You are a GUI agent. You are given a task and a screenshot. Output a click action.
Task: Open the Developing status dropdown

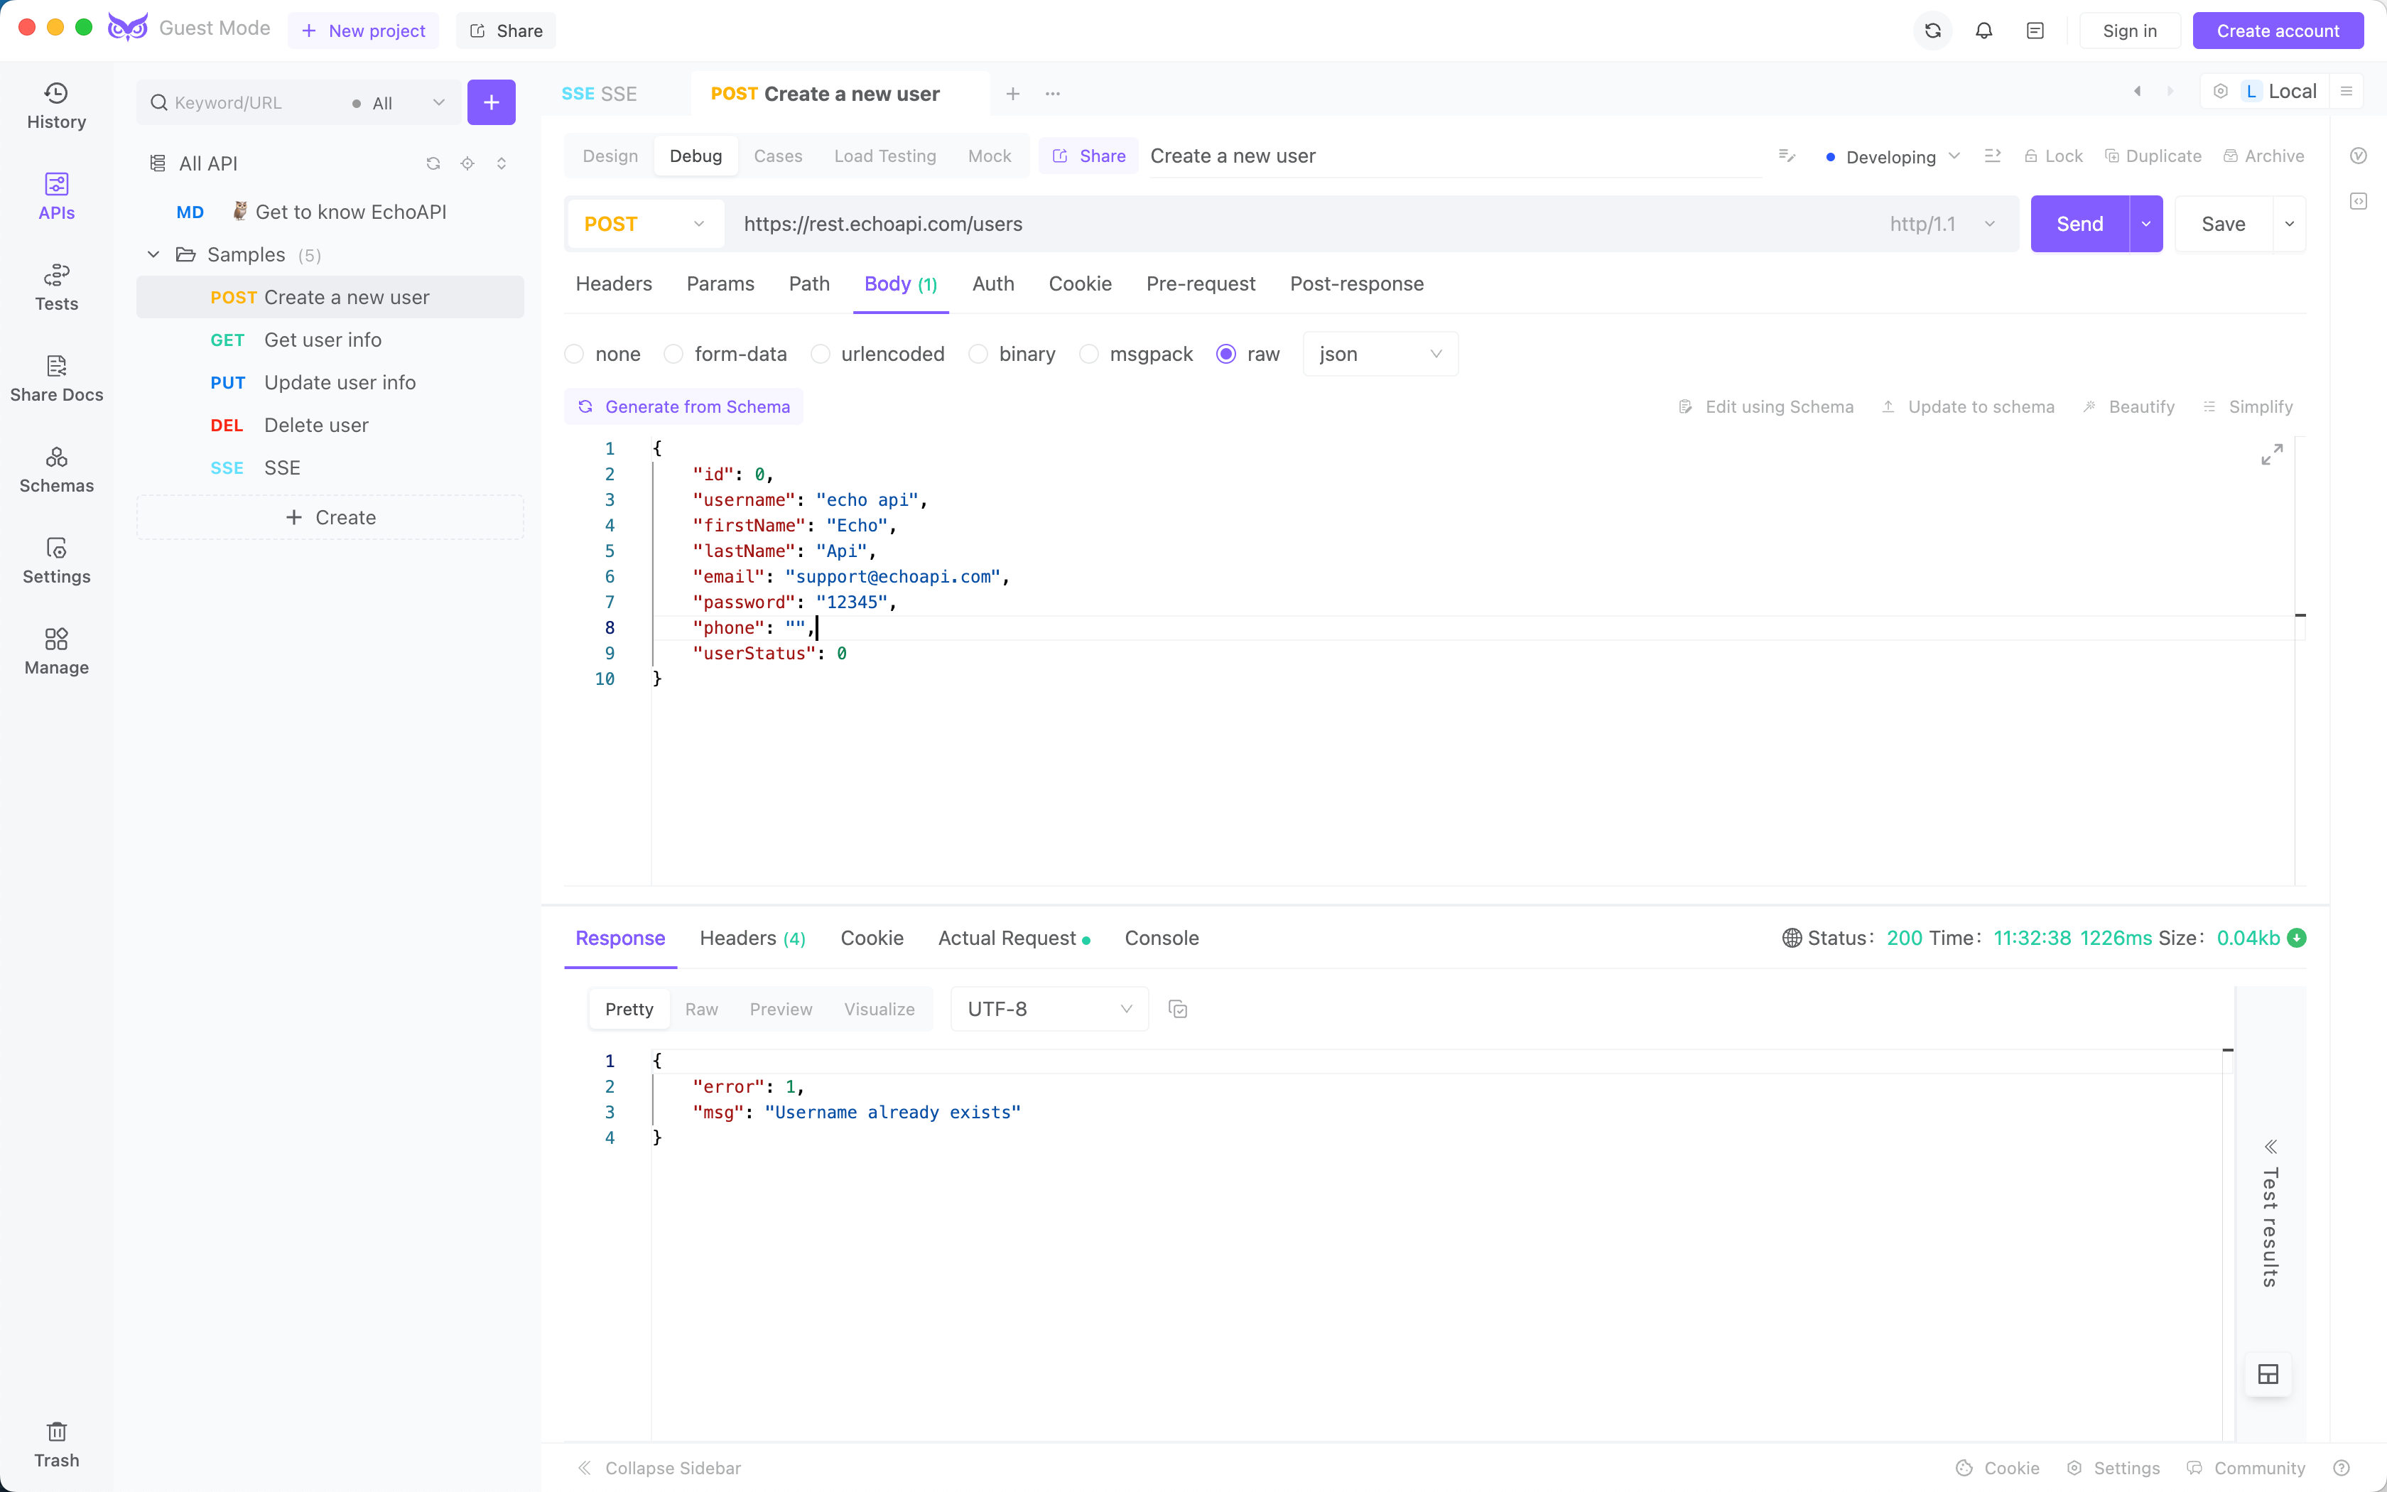coord(1892,157)
